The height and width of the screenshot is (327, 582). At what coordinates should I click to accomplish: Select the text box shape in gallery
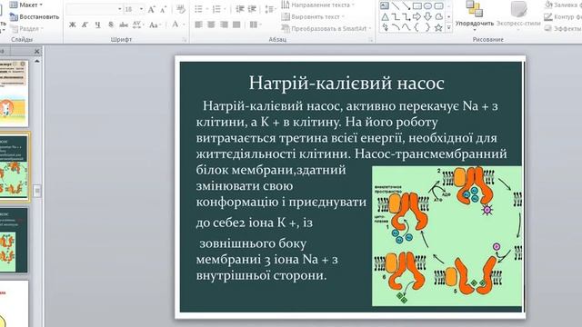coord(385,5)
